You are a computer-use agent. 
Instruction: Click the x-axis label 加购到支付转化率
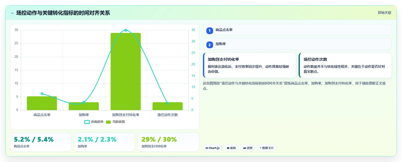tap(126, 115)
